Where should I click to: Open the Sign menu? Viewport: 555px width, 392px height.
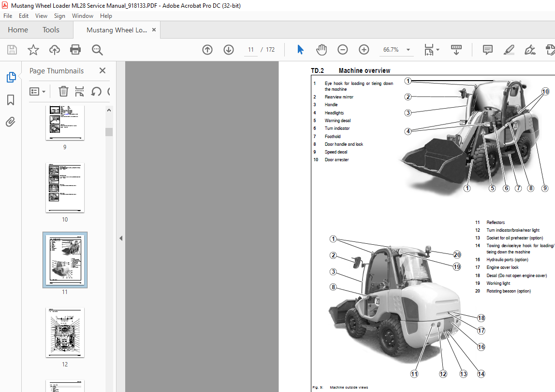59,16
